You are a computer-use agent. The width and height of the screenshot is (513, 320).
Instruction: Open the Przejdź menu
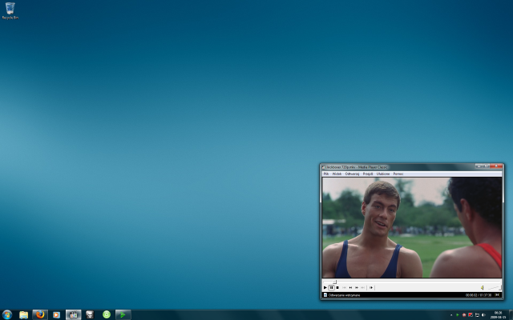(x=368, y=174)
